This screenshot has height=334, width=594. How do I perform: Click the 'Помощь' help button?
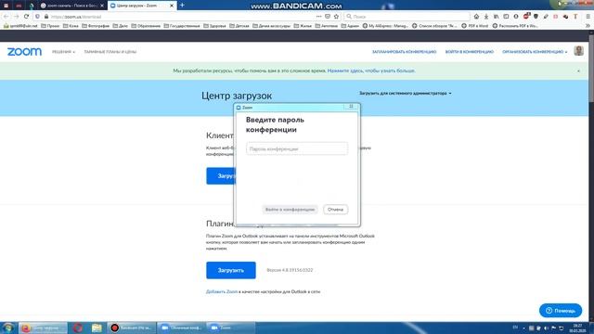point(561,311)
